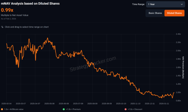Switch to Basic Shares view
Screen dimensions: 188x112
155,13
